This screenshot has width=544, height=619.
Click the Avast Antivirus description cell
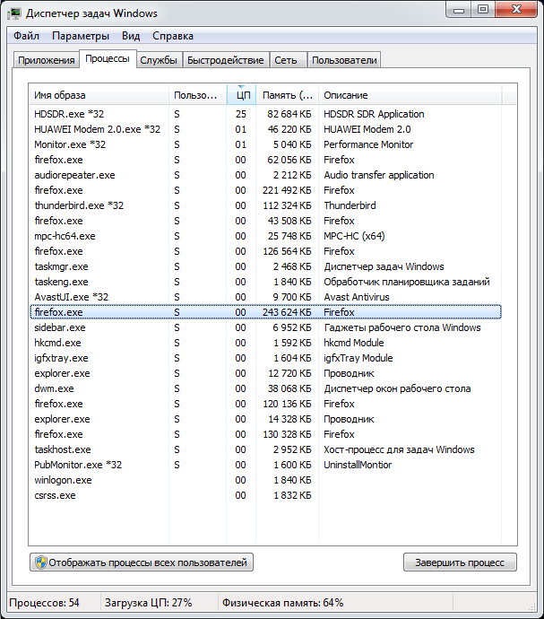coord(357,297)
